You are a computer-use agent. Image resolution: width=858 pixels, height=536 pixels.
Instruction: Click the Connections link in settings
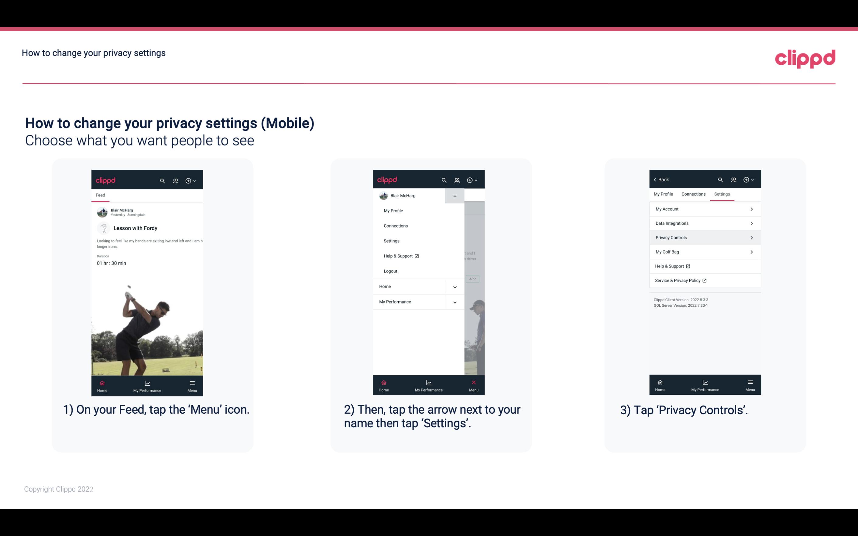[692, 194]
